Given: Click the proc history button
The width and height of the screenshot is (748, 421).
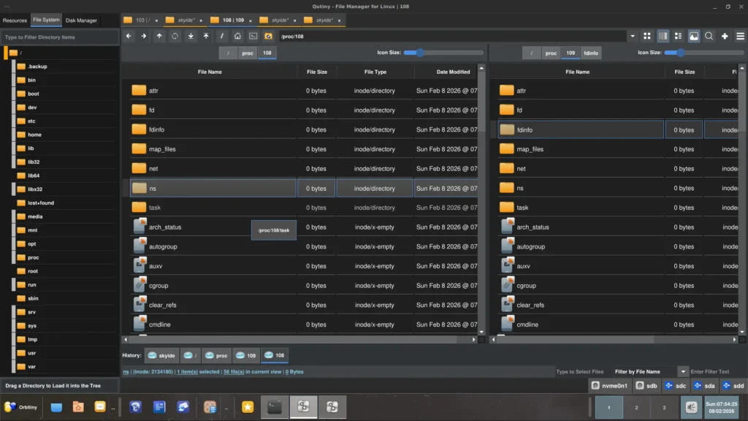Looking at the screenshot, I should tap(217, 355).
